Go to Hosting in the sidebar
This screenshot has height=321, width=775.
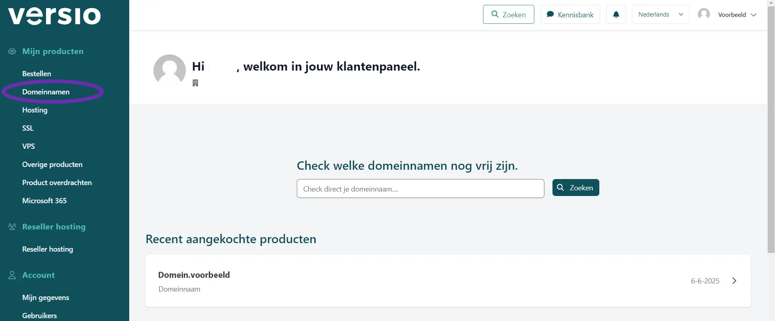pos(35,110)
